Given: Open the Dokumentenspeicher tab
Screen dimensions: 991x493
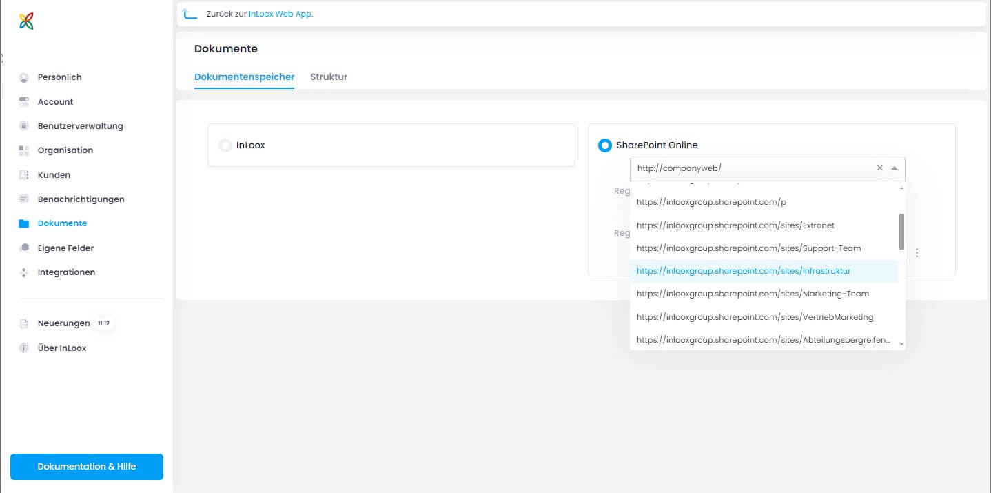Looking at the screenshot, I should pos(244,77).
